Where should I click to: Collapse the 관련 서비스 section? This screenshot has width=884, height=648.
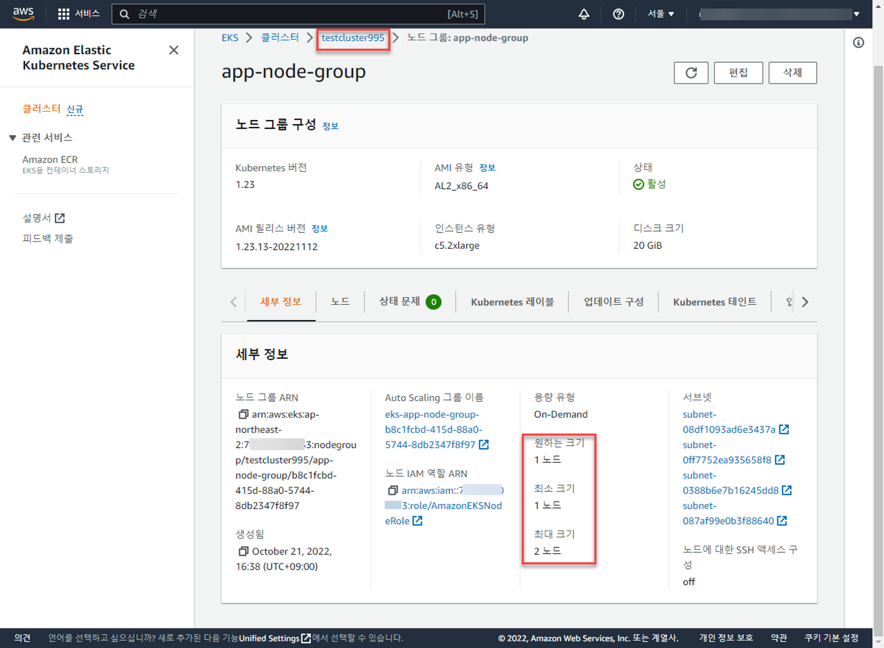coord(12,138)
